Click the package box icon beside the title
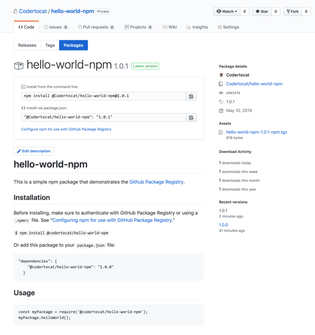This screenshot has width=315, height=335. pyautogui.click(x=19, y=66)
